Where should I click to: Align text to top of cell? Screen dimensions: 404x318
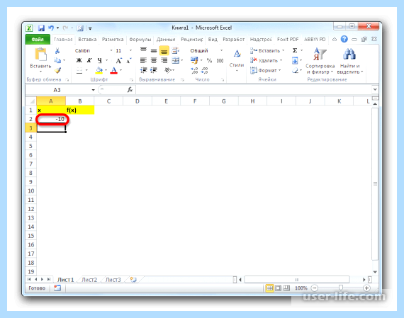point(143,50)
